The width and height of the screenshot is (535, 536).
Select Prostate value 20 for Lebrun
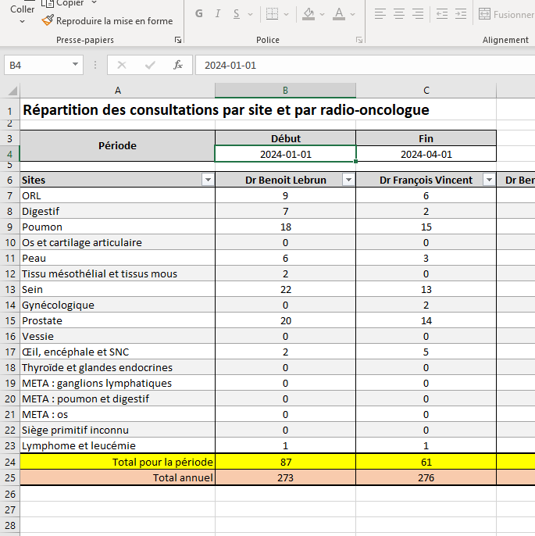point(285,320)
